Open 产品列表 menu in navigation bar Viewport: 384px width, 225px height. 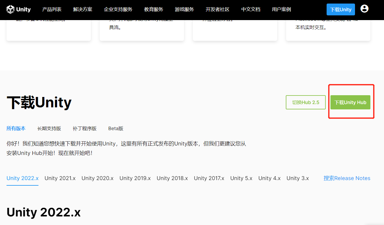pyautogui.click(x=52, y=9)
